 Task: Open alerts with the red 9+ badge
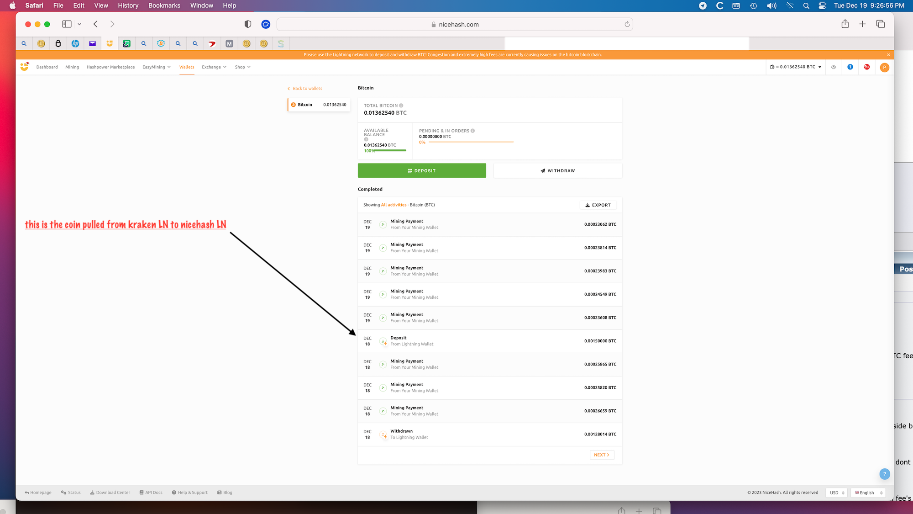(x=866, y=67)
